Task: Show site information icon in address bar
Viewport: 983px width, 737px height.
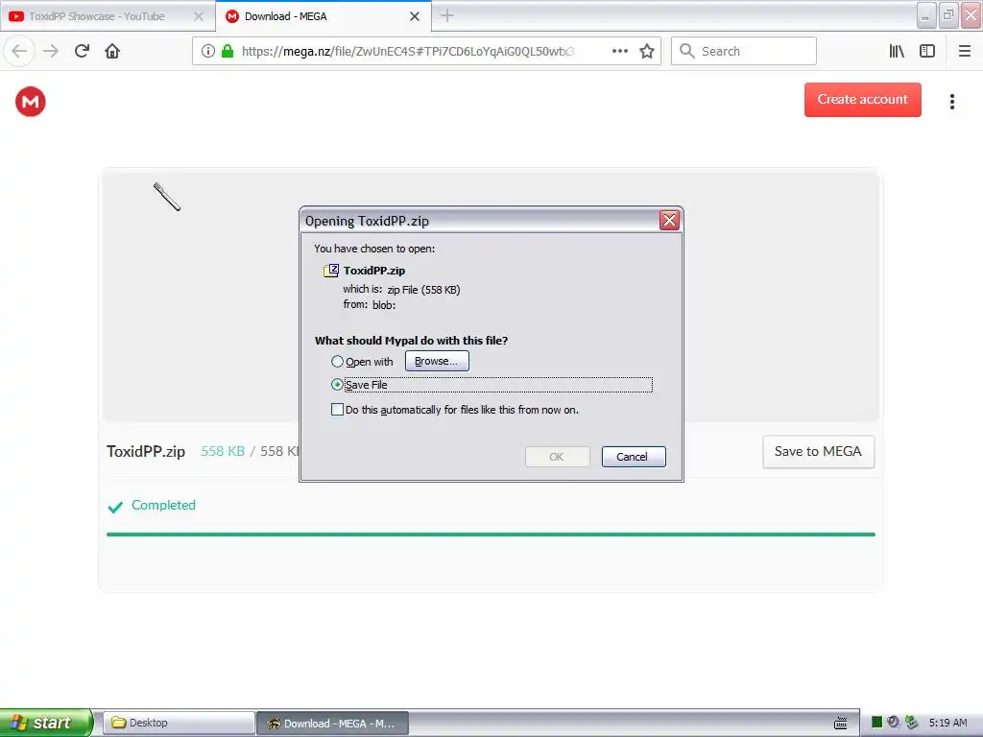Action: [x=208, y=51]
